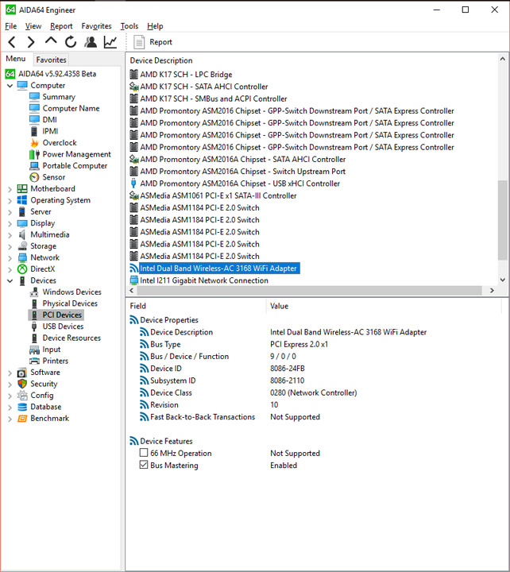Go forward using the right arrow toolbar icon
510x572 pixels.
31,42
